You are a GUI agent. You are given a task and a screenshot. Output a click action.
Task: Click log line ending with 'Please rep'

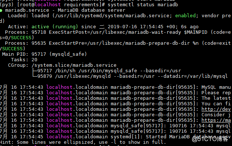click(x=115, y=93)
